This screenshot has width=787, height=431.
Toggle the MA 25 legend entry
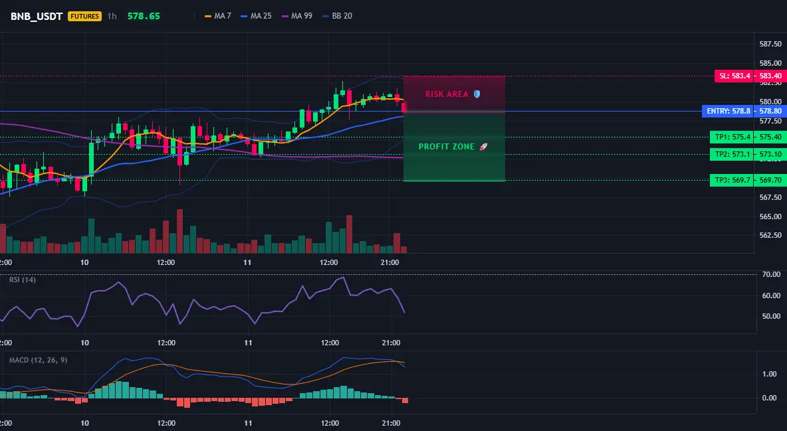coord(256,16)
